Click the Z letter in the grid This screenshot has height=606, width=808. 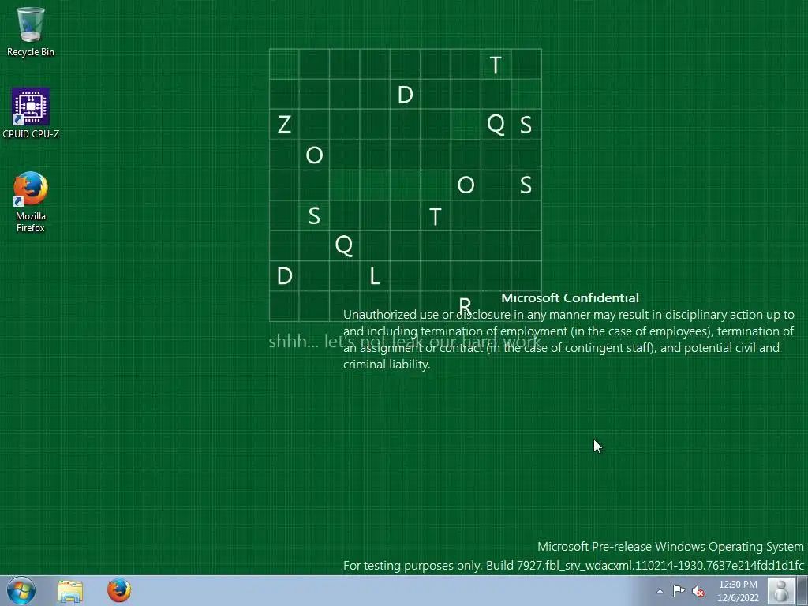[x=284, y=124]
